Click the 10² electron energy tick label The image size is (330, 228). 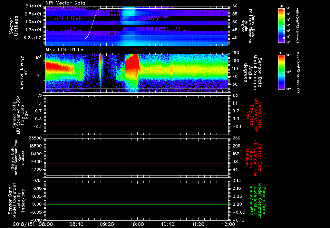point(38,58)
